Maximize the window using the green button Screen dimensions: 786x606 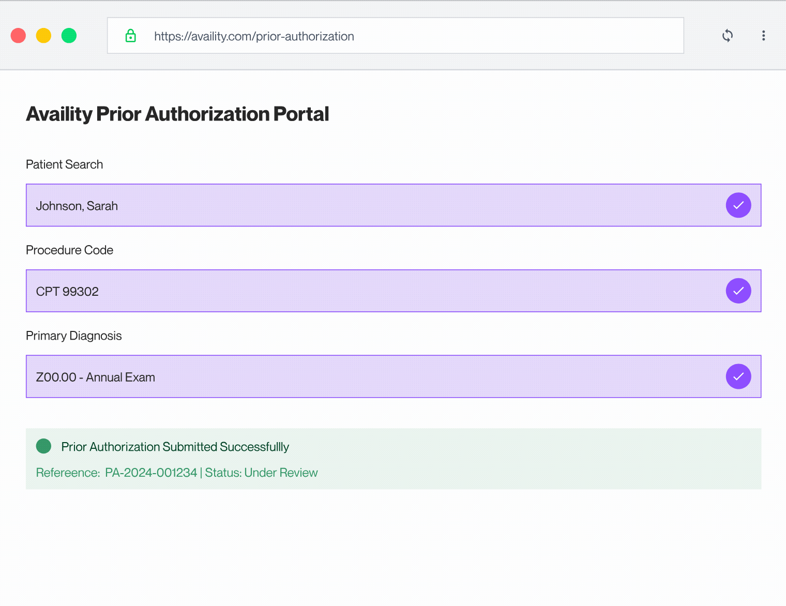[x=69, y=36]
